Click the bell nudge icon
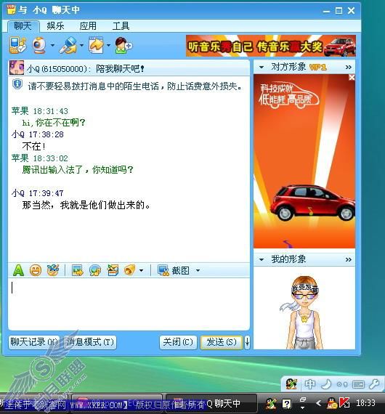Image resolution: width=385 pixels, height=414 pixels. point(129,270)
